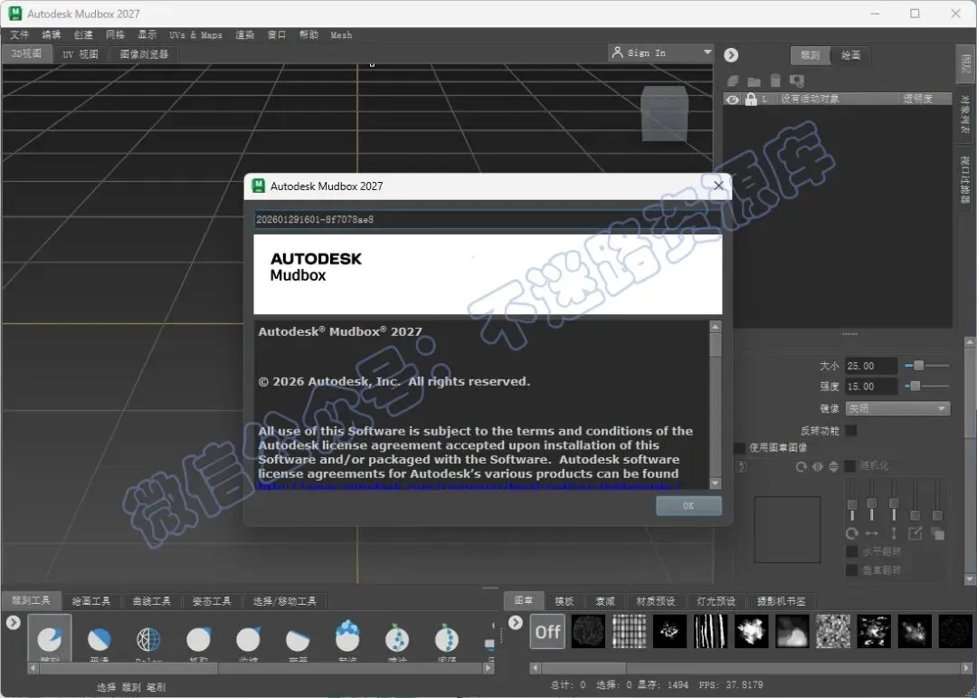The image size is (977, 698).
Task: Select the Repeat tool with lined blue dots
Action: (447, 636)
